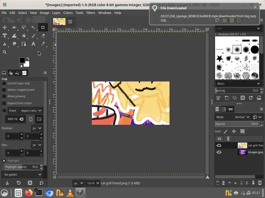Viewport: 265px width, 198px height.
Task: Hide the cat grill friend layer
Action: coord(219,145)
